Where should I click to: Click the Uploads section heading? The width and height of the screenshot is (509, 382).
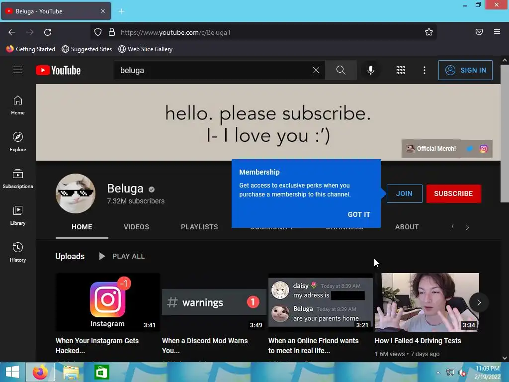(x=70, y=256)
